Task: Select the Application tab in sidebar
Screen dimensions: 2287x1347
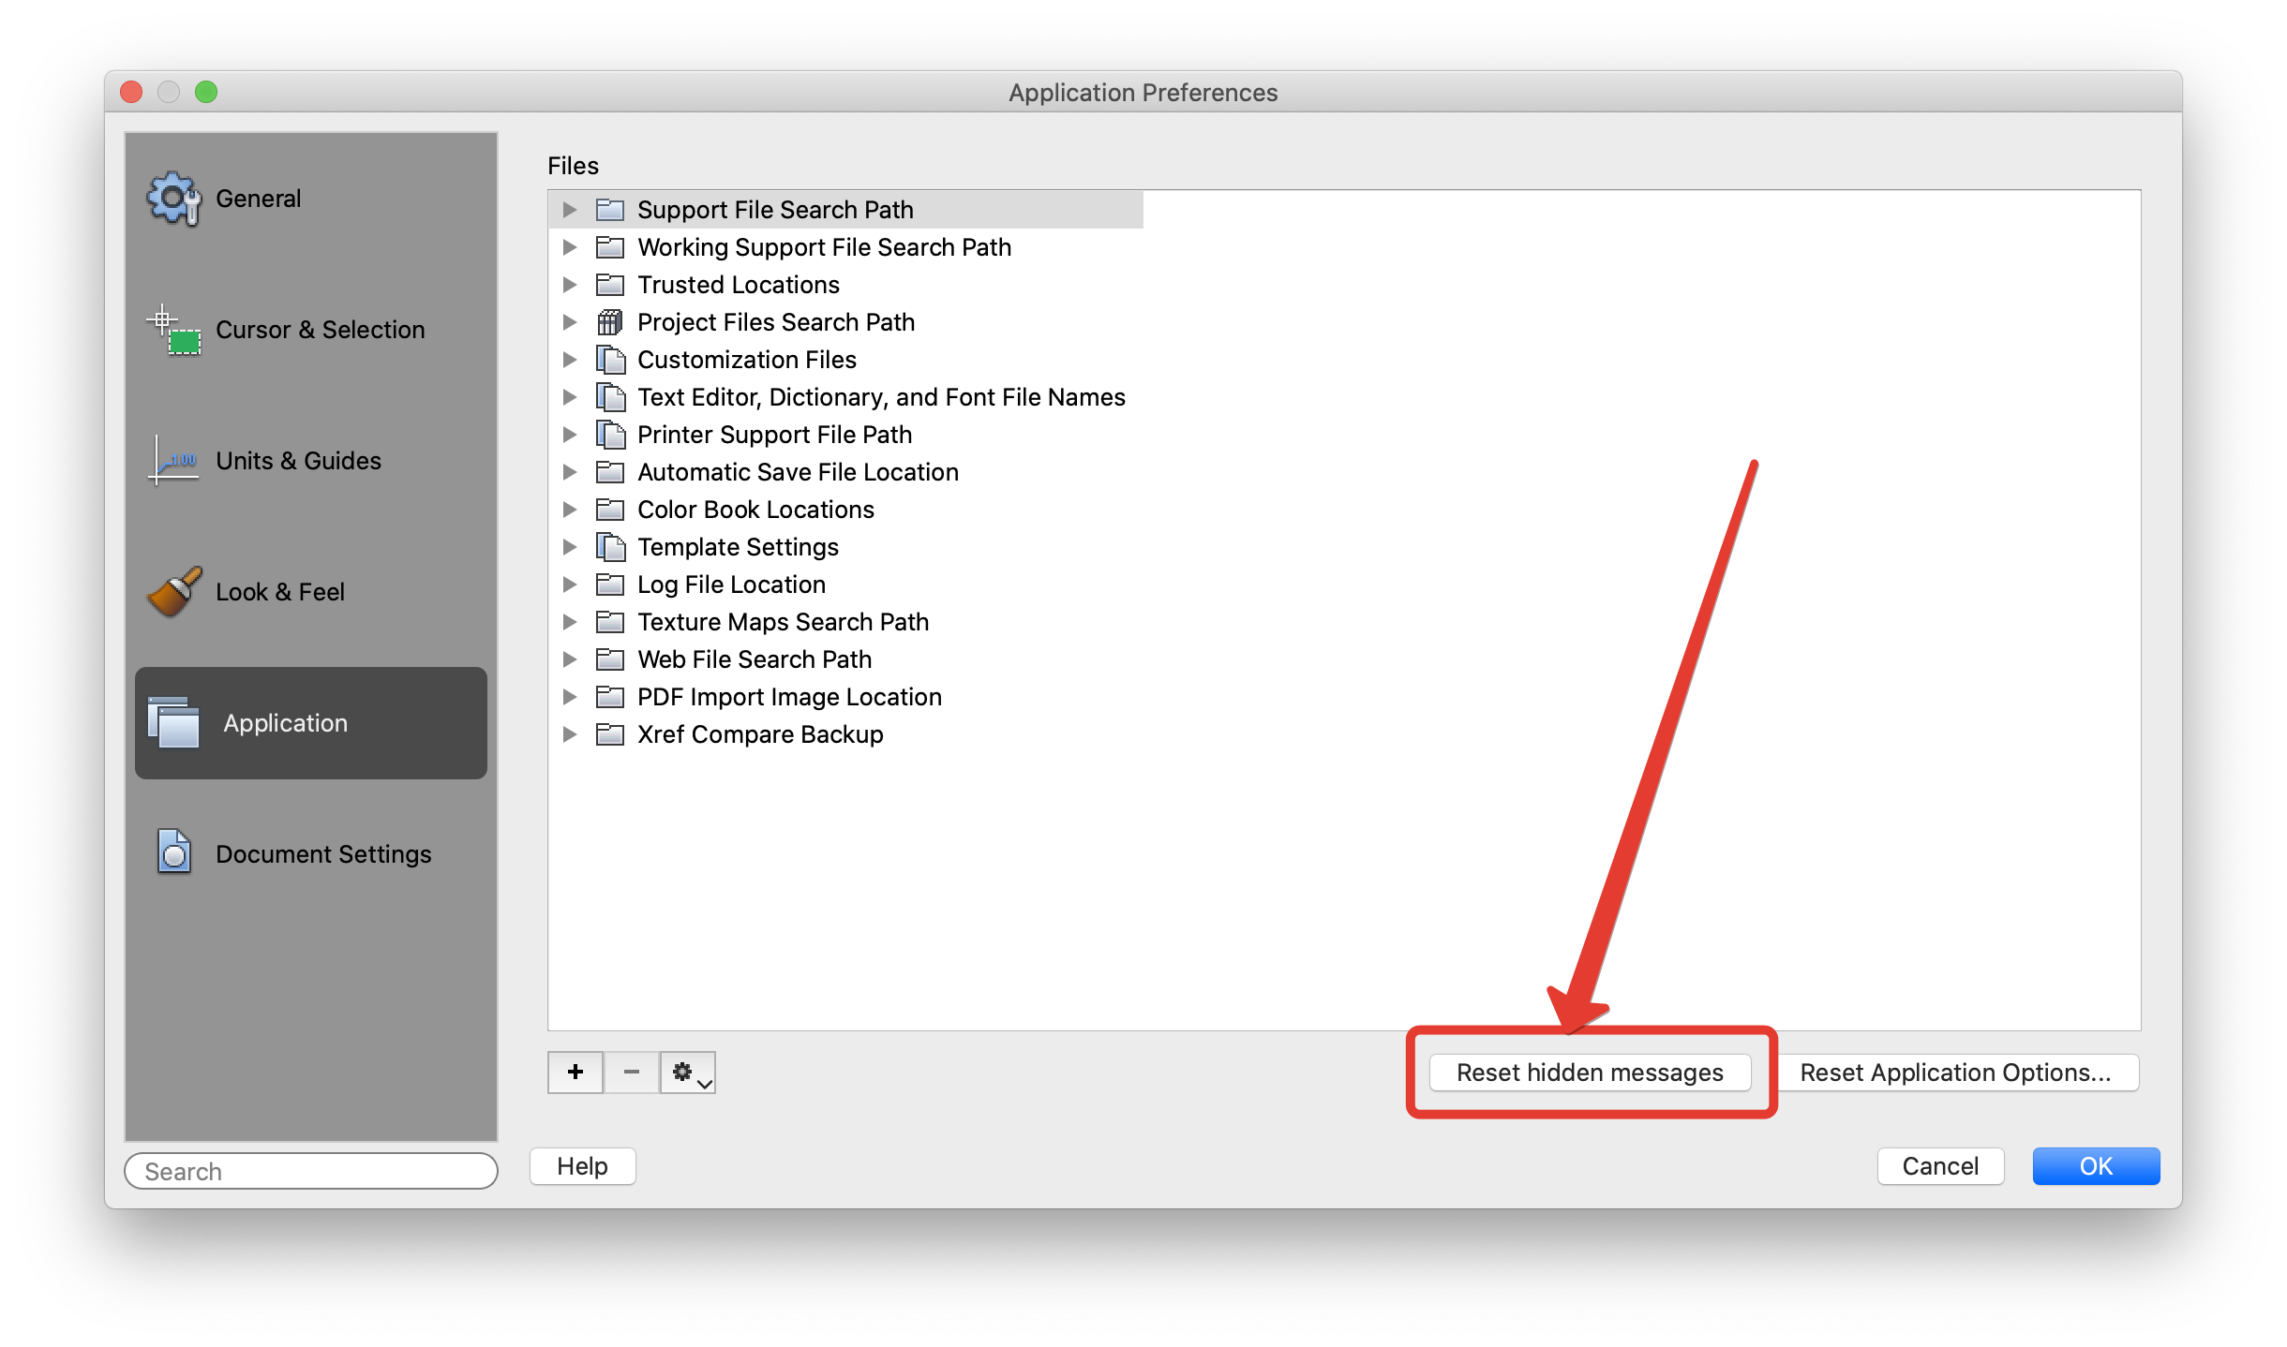Action: (310, 723)
